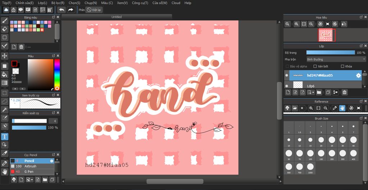Delete palette color with trash icon
This screenshot has width=368, height=190.
21,47
